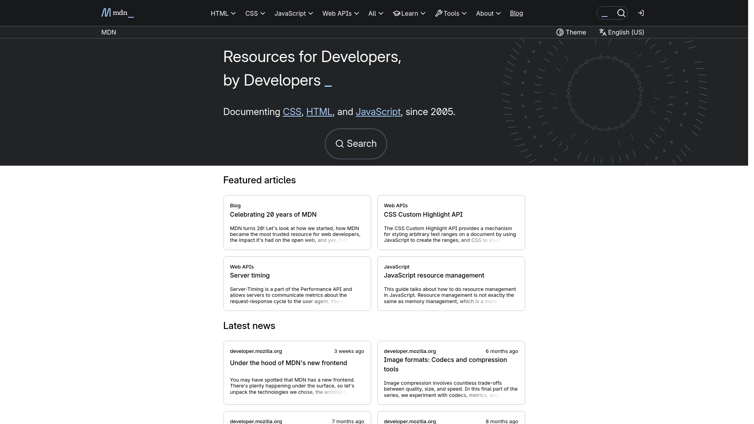The width and height of the screenshot is (754, 424).
Task: Expand the Web APIs menu
Action: [340, 13]
